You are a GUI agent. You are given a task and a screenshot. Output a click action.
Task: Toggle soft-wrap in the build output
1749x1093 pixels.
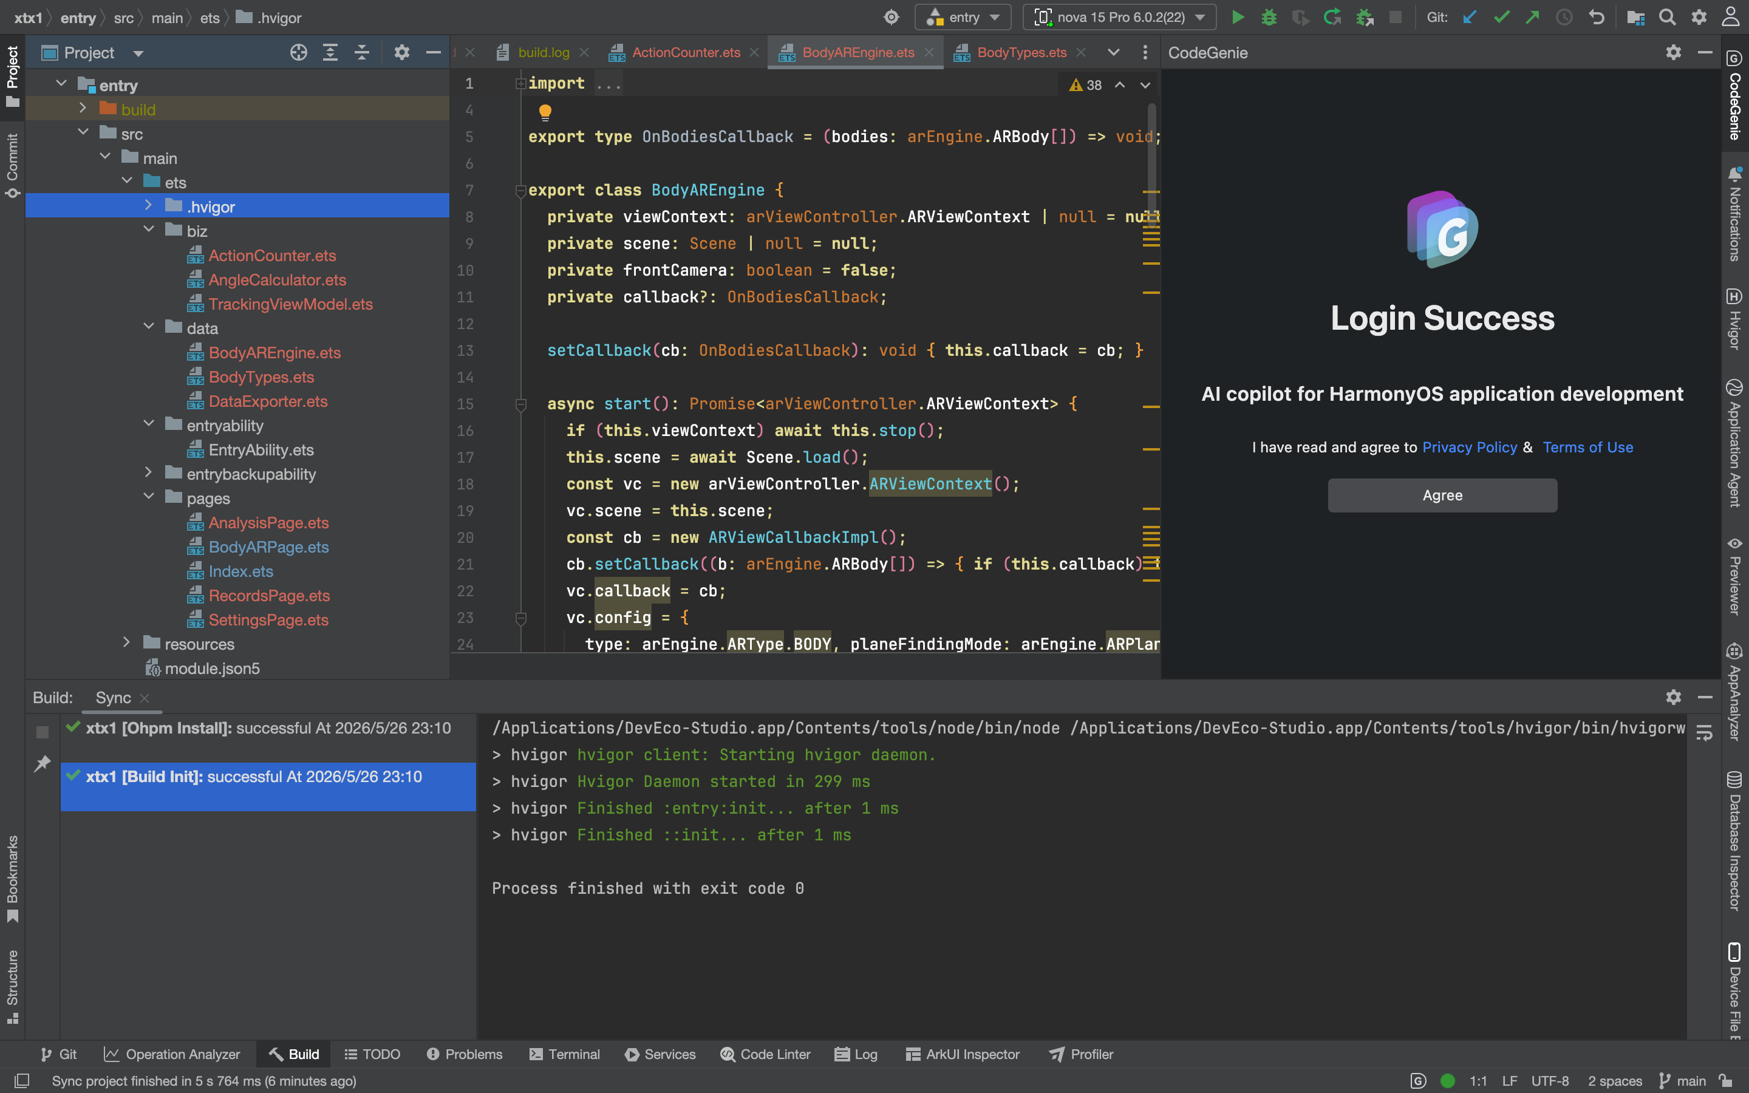(x=1704, y=732)
